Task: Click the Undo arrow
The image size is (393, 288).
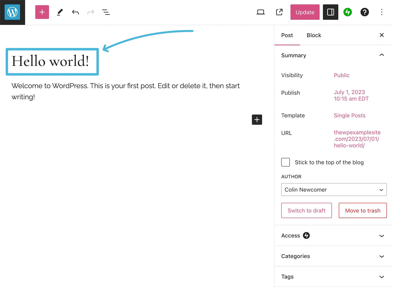Action: pyautogui.click(x=75, y=12)
